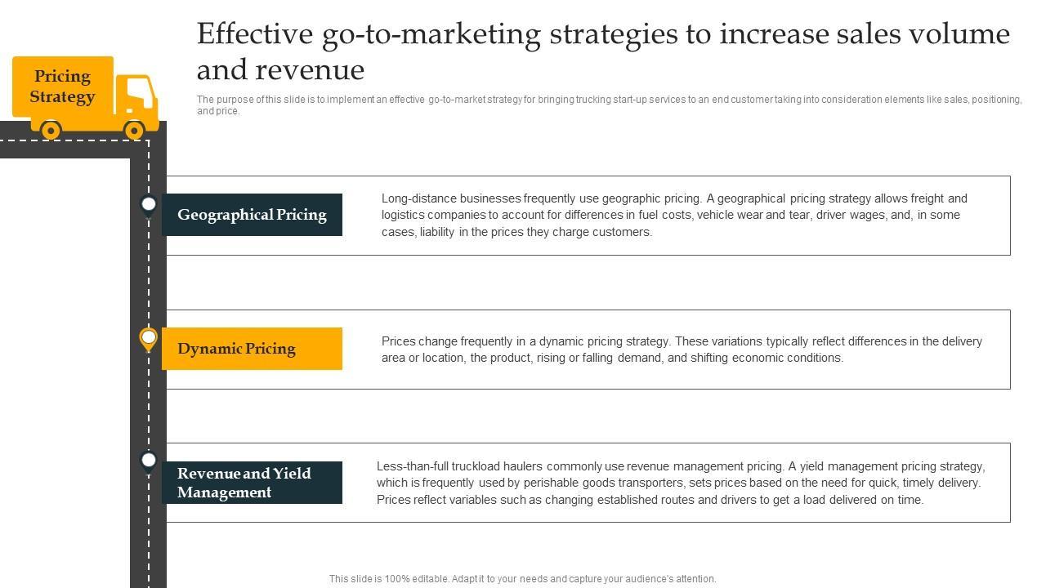Click the truck's right wheel
The image size is (1046, 588).
point(134,130)
